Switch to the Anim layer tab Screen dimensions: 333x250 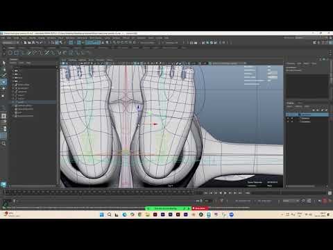(300, 103)
